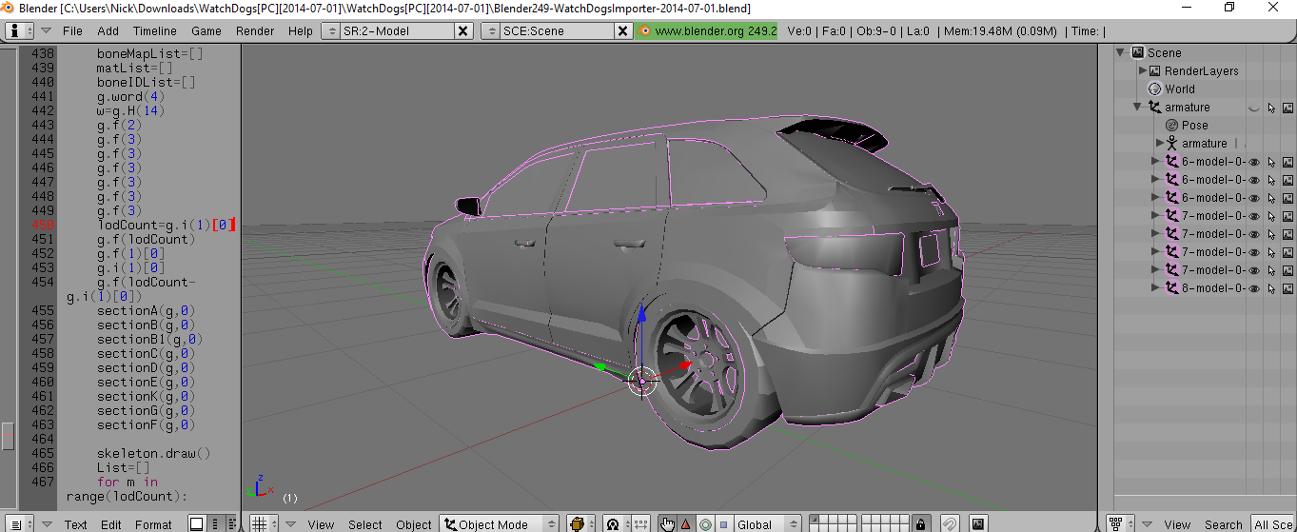This screenshot has height=532, width=1297.
Task: Open the Render menu
Action: tap(255, 30)
